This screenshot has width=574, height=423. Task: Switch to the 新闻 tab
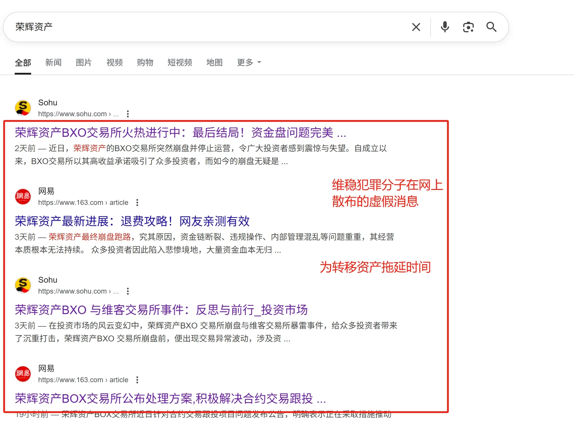tap(53, 63)
